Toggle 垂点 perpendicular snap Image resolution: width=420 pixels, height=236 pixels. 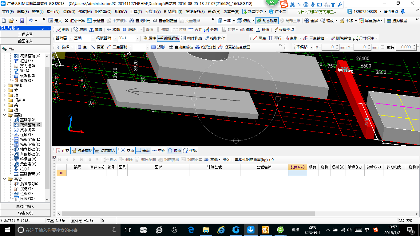click(143, 150)
